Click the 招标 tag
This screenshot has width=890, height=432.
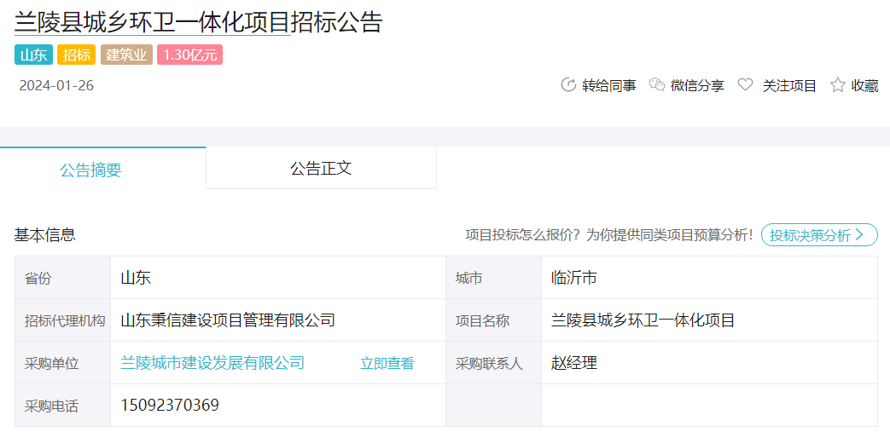[x=76, y=55]
